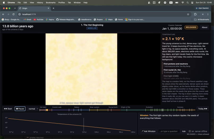Open the Help menu

tap(85, 3)
